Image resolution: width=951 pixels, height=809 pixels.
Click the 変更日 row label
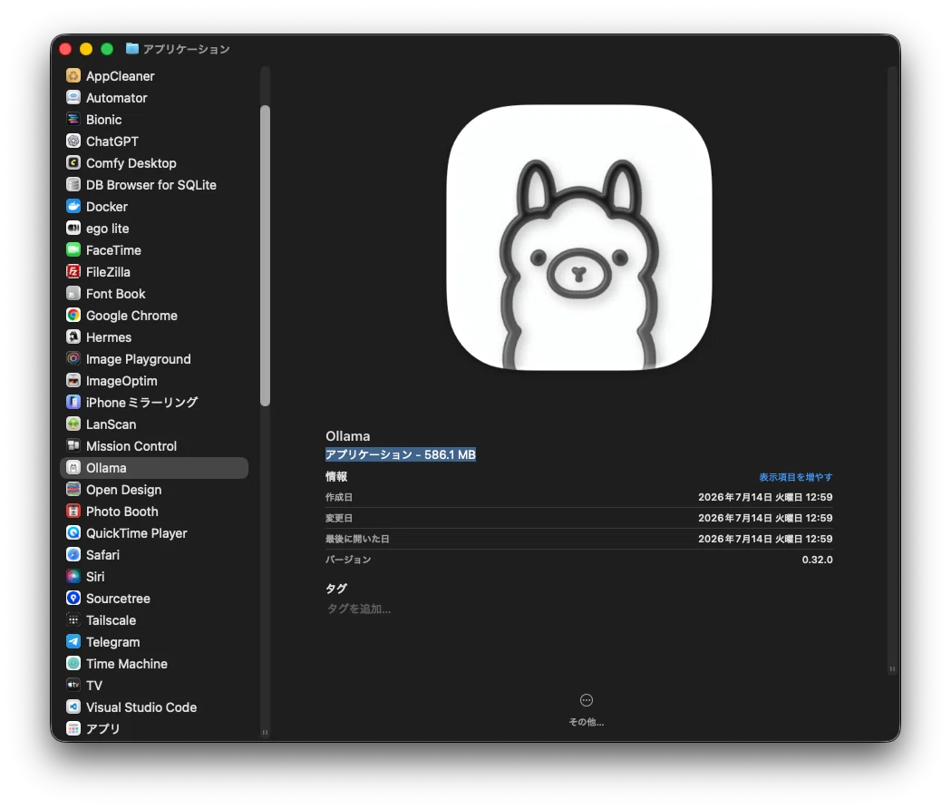(339, 518)
